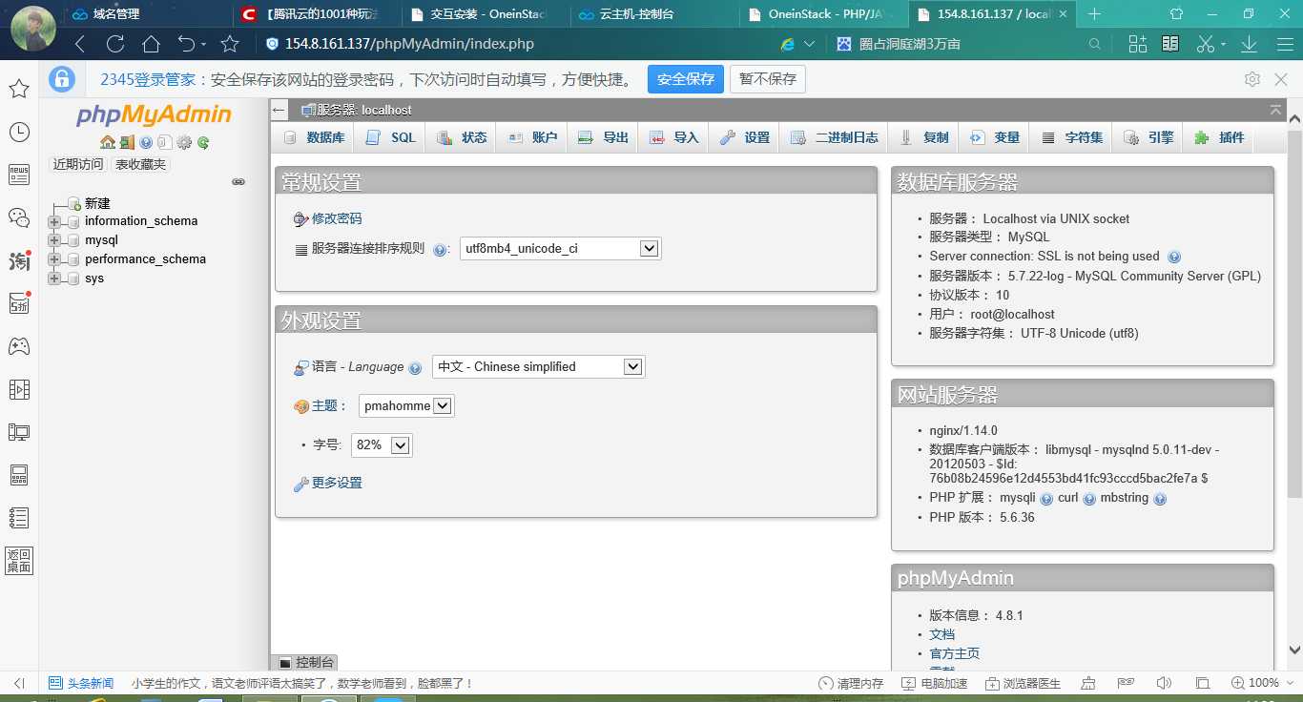Click the help icon beside 服务器连接排序规则
This screenshot has width=1303, height=702.
(440, 250)
